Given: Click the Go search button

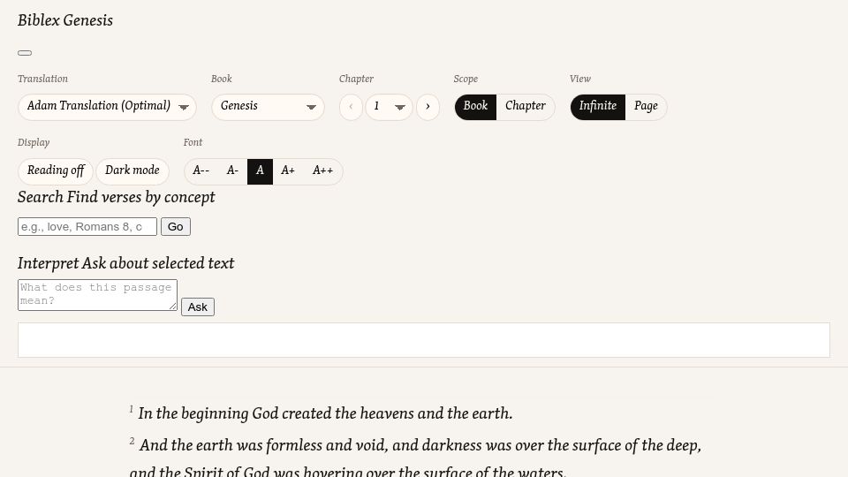Looking at the screenshot, I should pyautogui.click(x=175, y=227).
